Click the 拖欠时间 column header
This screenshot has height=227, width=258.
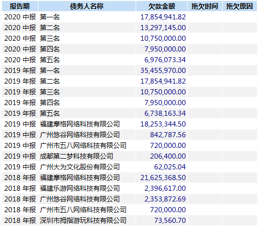click(x=205, y=6)
